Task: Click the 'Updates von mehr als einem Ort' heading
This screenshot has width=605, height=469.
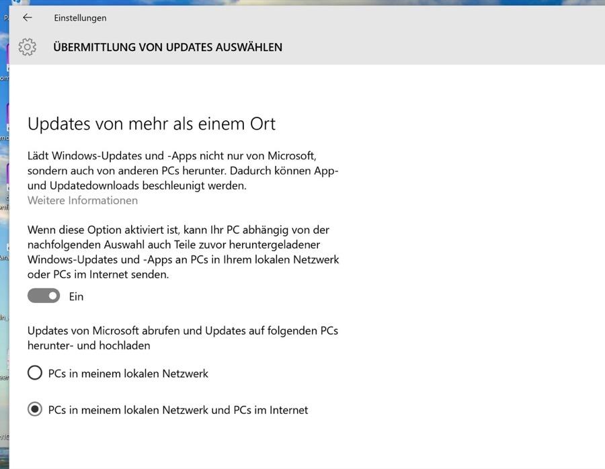Action: (x=151, y=124)
